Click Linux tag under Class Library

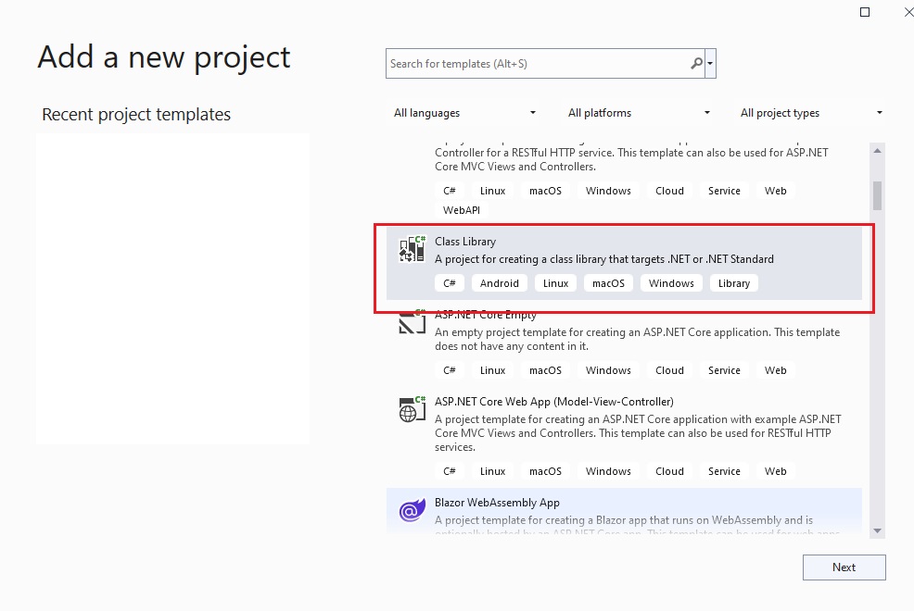coord(555,283)
